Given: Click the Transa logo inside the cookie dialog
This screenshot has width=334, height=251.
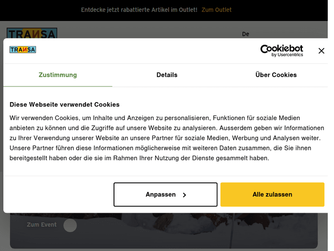Looking at the screenshot, I should click(x=23, y=49).
